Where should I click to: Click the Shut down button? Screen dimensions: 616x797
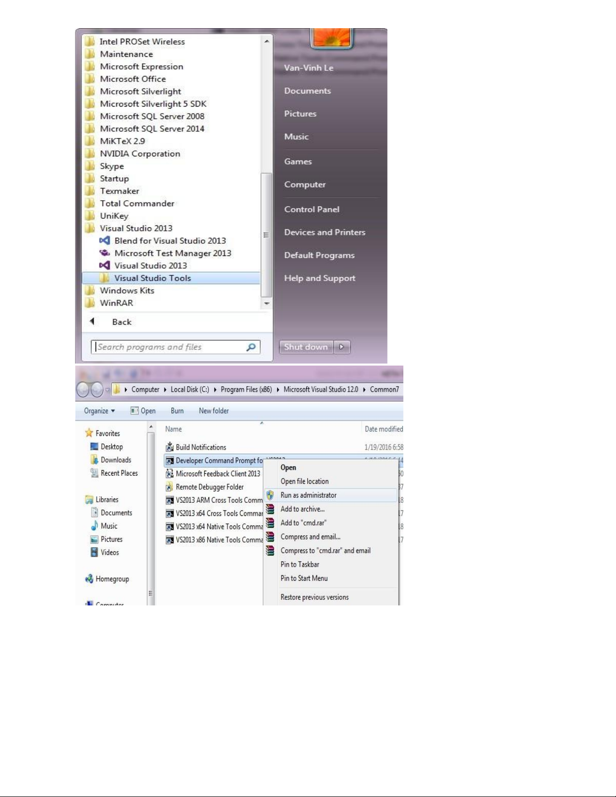point(306,347)
